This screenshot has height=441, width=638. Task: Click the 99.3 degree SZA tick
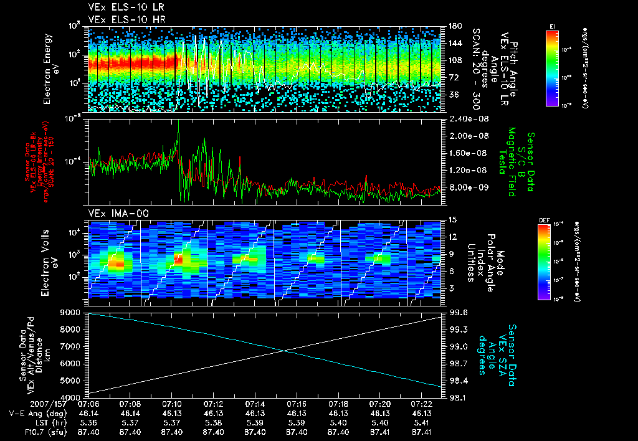(458, 330)
